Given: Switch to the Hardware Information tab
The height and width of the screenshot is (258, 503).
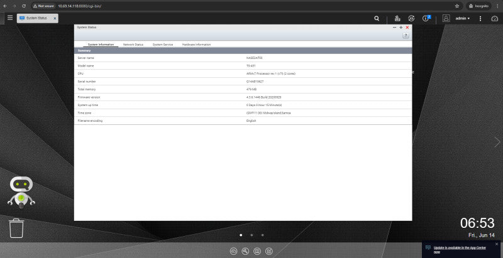Looking at the screenshot, I should pos(196,45).
